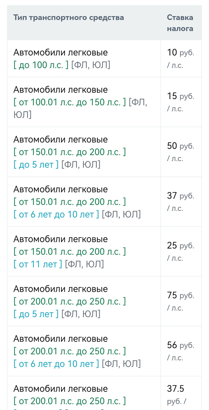Viewport: 209px width, 410px height.
Task: Select the "от 100.01 л.с. до 150 л.с." tag
Action: tap(70, 102)
